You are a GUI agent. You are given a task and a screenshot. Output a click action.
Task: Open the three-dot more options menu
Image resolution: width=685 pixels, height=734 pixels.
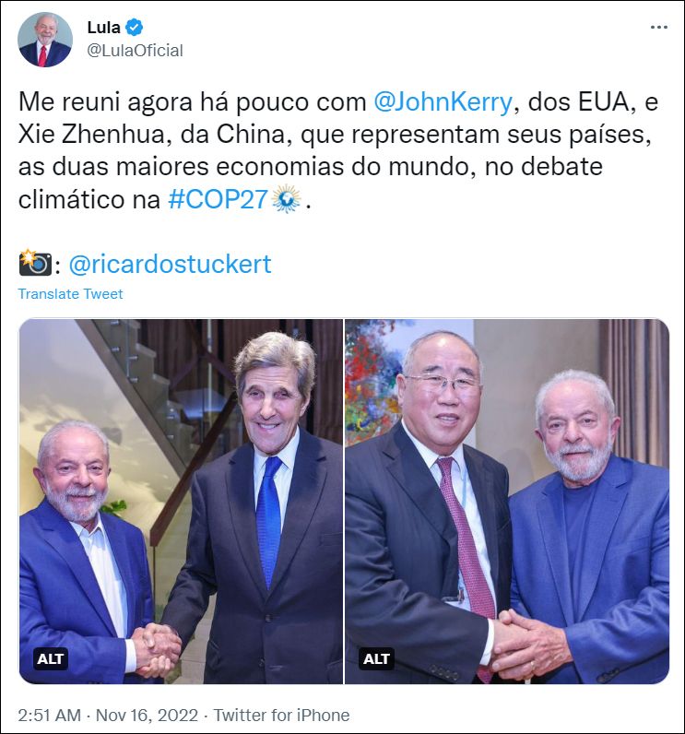point(659,28)
